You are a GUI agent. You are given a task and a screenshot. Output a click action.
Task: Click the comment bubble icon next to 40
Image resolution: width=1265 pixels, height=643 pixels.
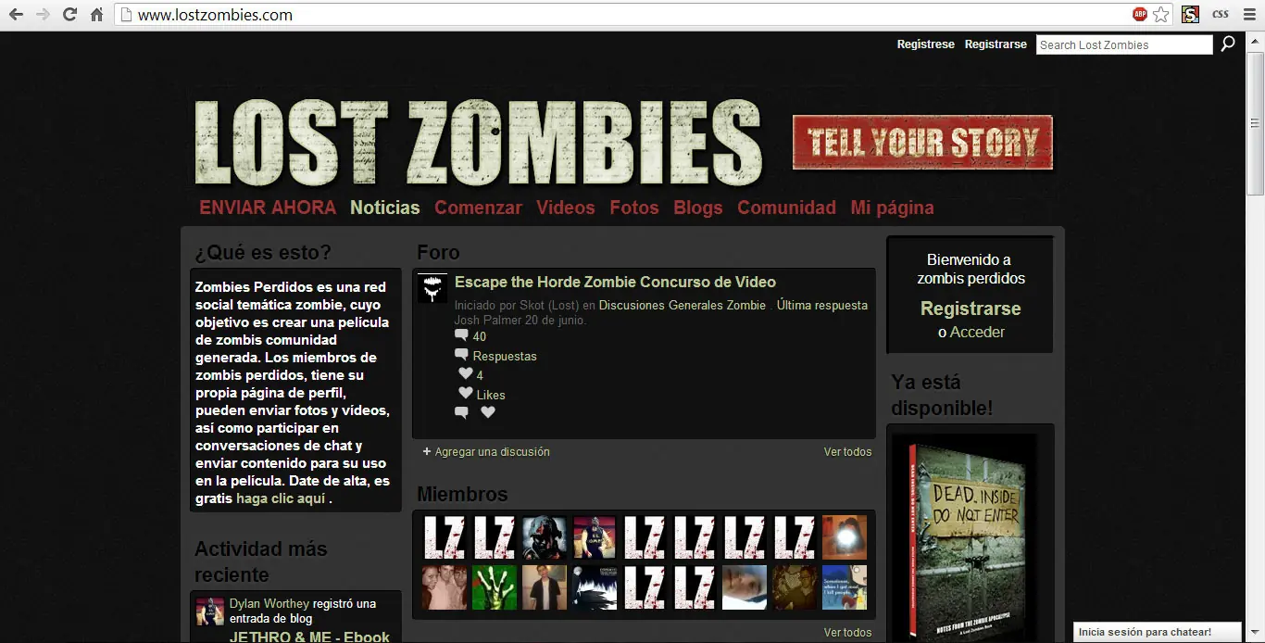tap(461, 335)
